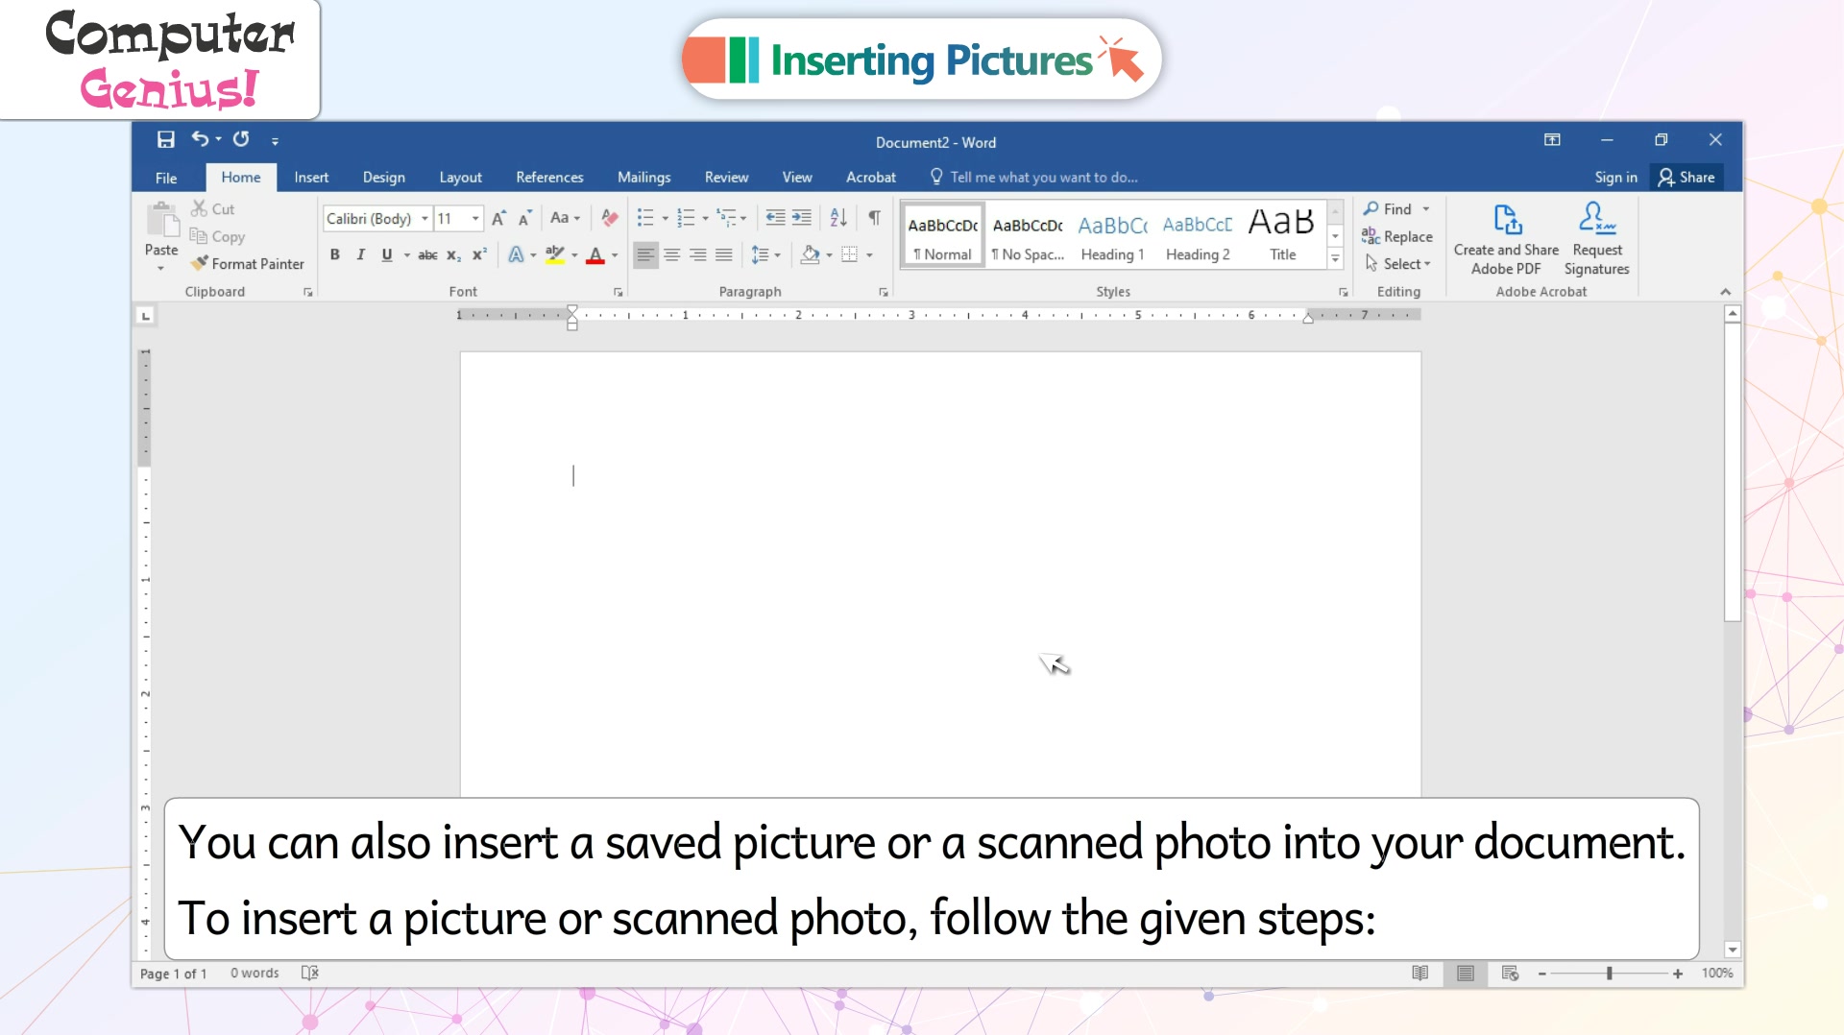Switch to the Design tab
Viewport: 1844px width, 1035px height.
click(x=384, y=178)
